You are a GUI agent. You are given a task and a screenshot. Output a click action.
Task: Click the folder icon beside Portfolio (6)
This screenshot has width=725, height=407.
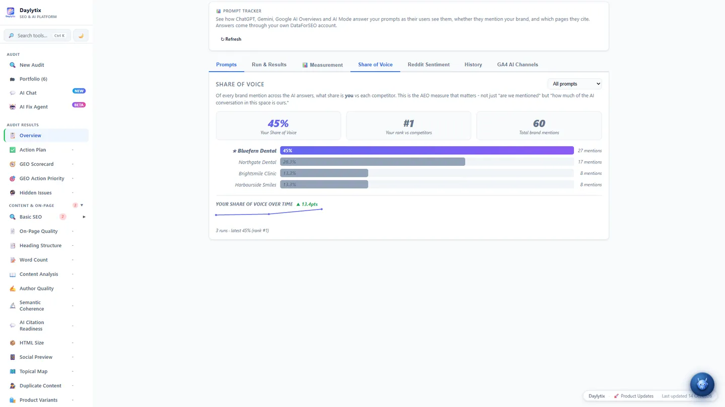(x=13, y=79)
